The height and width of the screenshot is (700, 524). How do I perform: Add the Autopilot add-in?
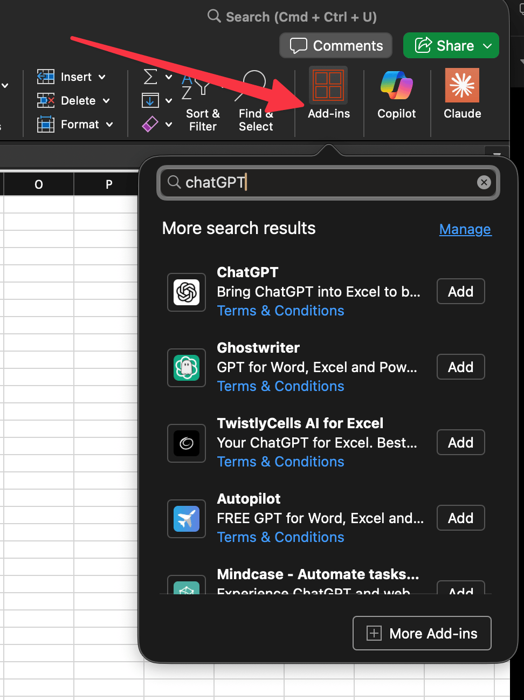[x=460, y=518]
